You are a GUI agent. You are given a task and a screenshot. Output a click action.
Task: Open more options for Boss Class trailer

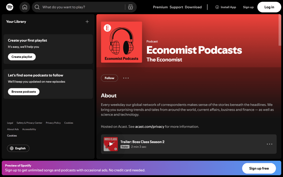click(269, 144)
